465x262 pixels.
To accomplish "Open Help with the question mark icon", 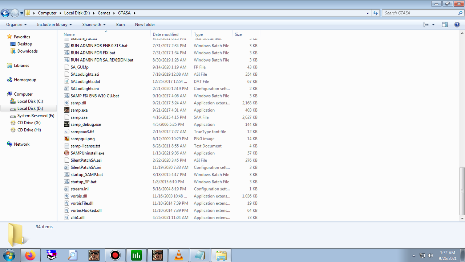I will tap(457, 25).
